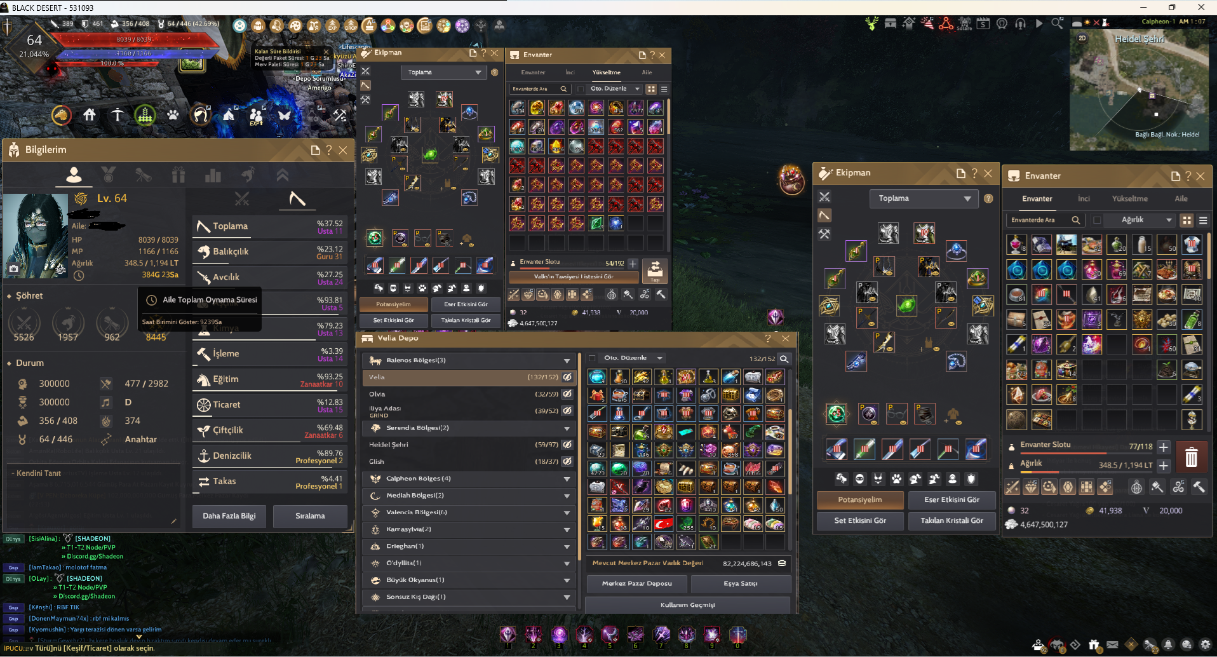This screenshot has height=657, width=1217.
Task: Toggle the icon on the Olvia storage row
Action: pos(567,394)
